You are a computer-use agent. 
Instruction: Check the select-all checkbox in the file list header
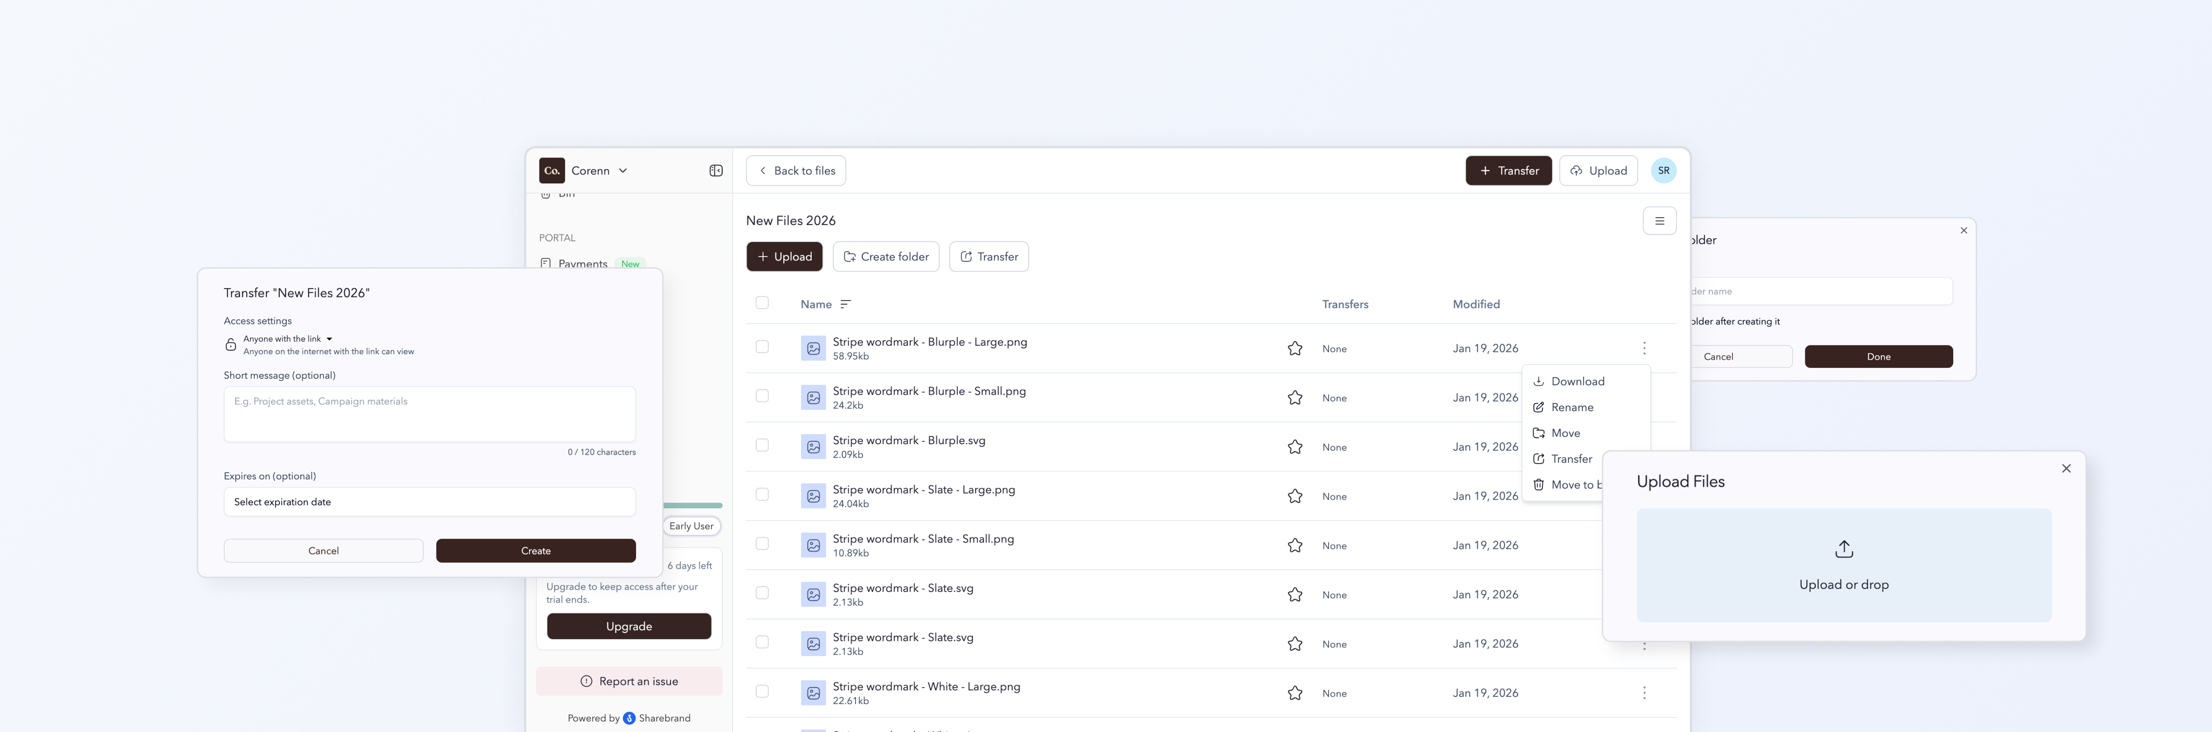click(763, 303)
